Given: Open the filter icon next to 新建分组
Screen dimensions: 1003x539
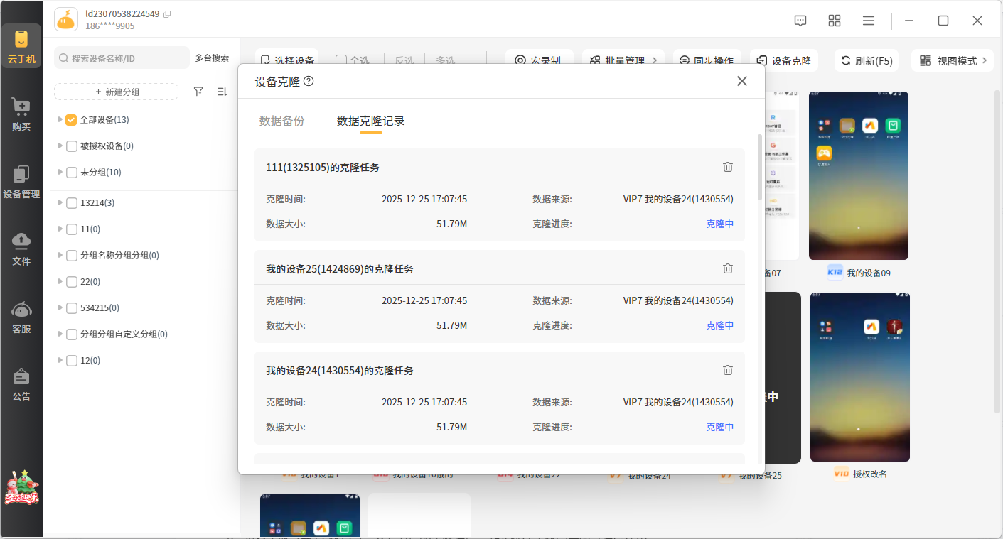Looking at the screenshot, I should pos(198,92).
